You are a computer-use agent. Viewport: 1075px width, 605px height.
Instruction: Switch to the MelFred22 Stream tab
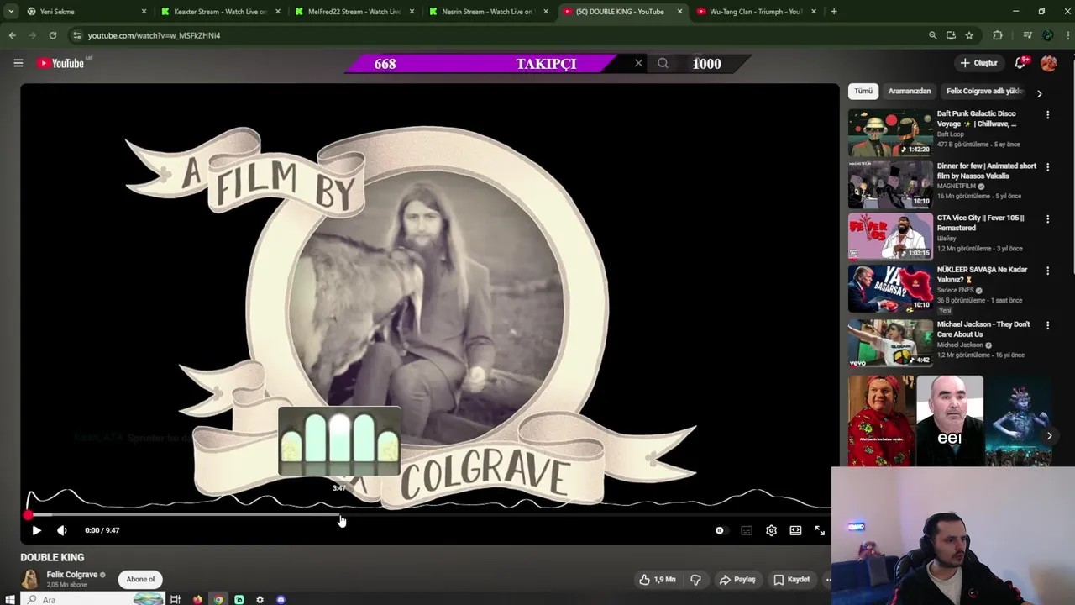354,12
